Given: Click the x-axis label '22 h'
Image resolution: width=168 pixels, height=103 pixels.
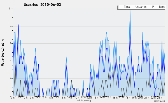Looking at the screenshot, I should (153, 97).
